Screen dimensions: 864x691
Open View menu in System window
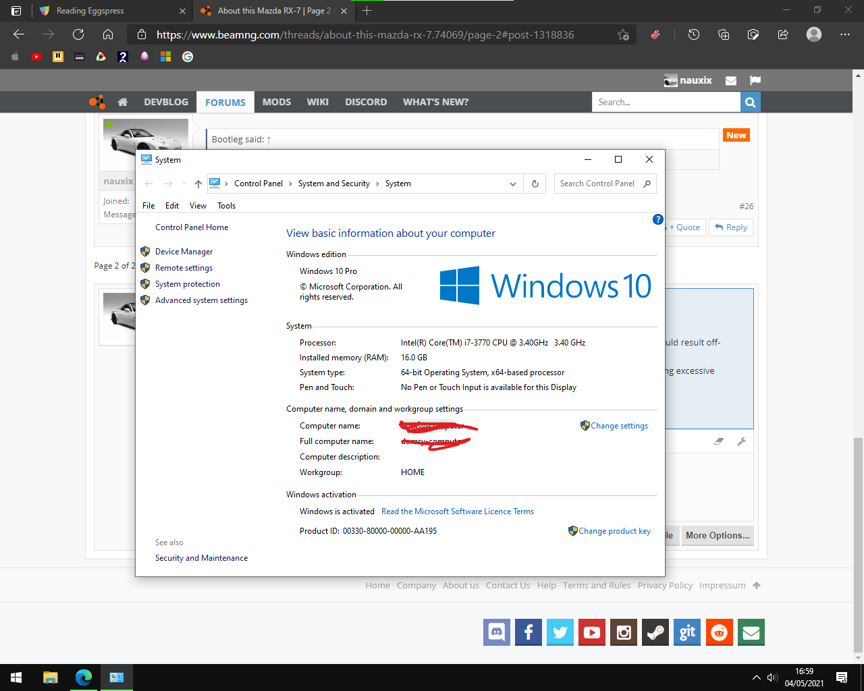pos(198,206)
